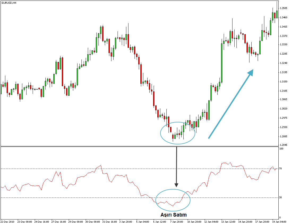The width and height of the screenshot is (289, 224).
Task: Select the 1.3065 price axis value
Action: 283,99
